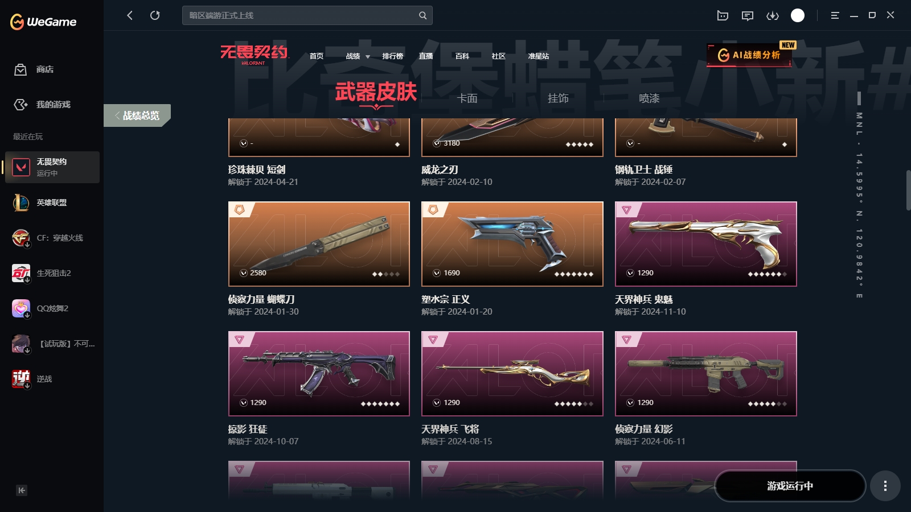Return to 战绩总览 overview
This screenshot has width=911, height=512.
[x=137, y=115]
